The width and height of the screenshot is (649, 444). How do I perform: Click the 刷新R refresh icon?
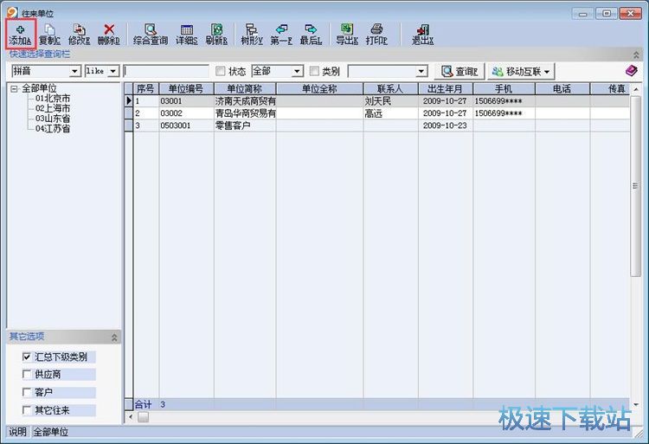coord(216,35)
